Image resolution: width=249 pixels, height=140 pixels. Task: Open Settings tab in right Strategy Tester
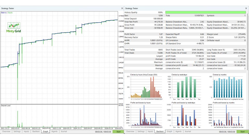coord(141,131)
